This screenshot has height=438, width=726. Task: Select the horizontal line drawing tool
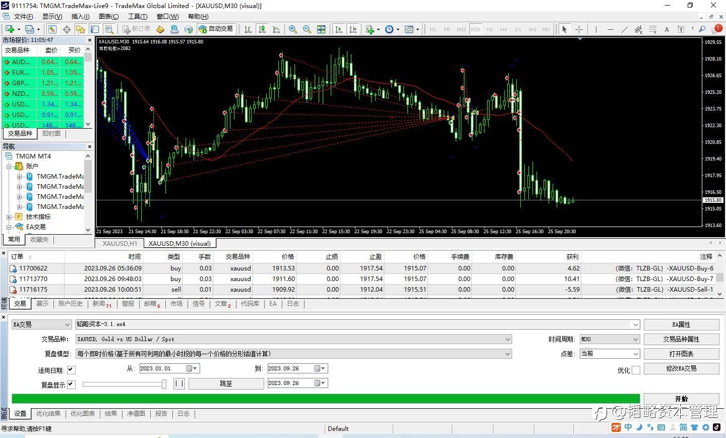click(x=611, y=29)
